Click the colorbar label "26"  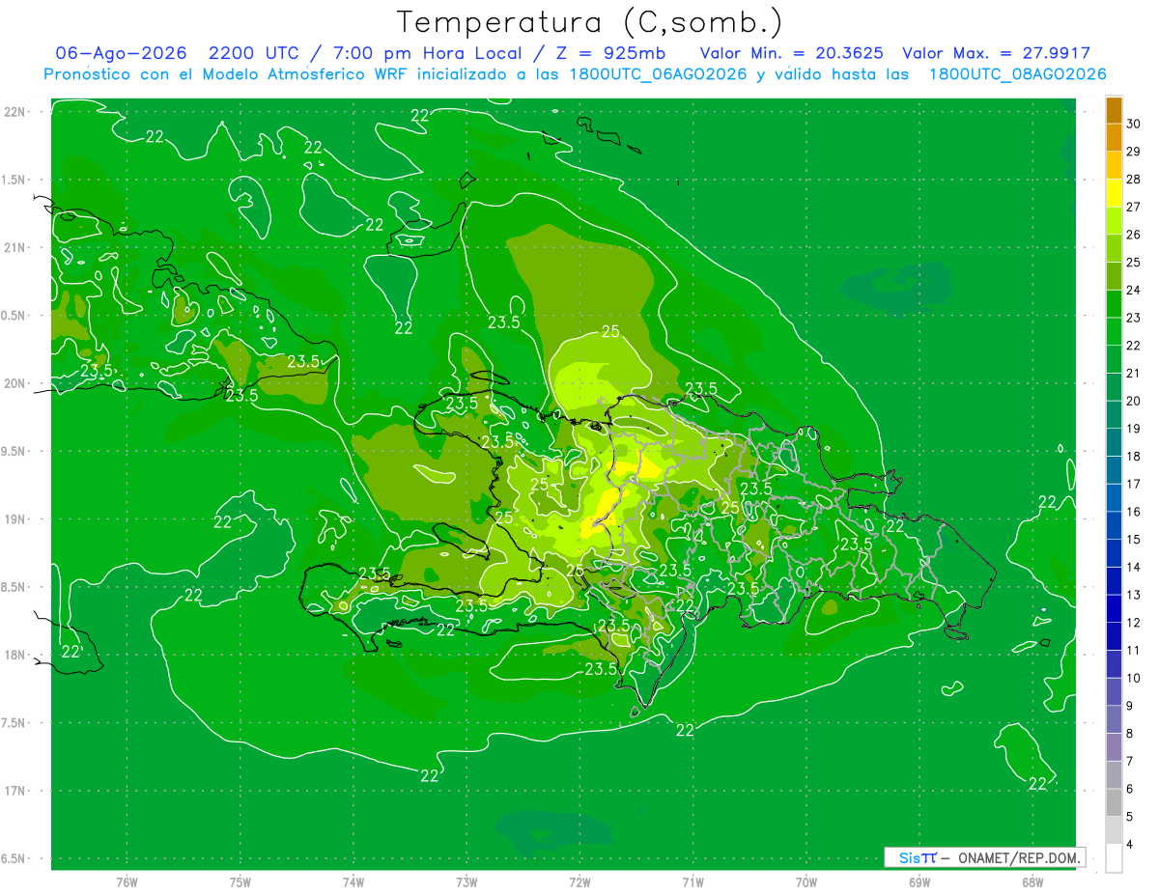1134,235
